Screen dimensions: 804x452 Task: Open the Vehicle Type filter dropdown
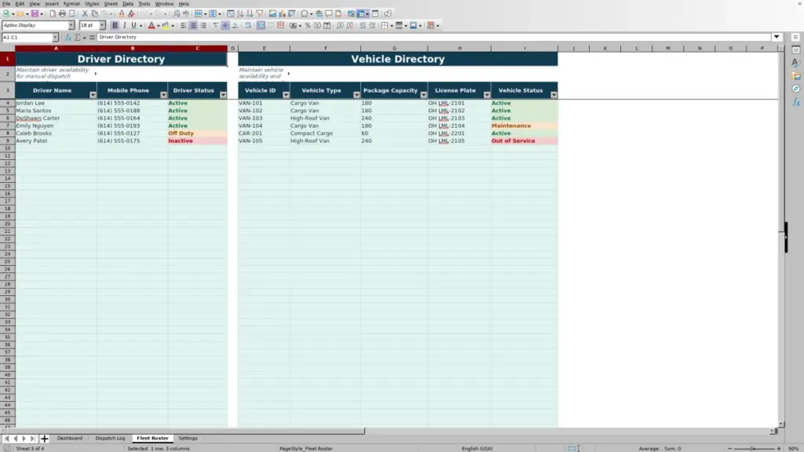[356, 95]
